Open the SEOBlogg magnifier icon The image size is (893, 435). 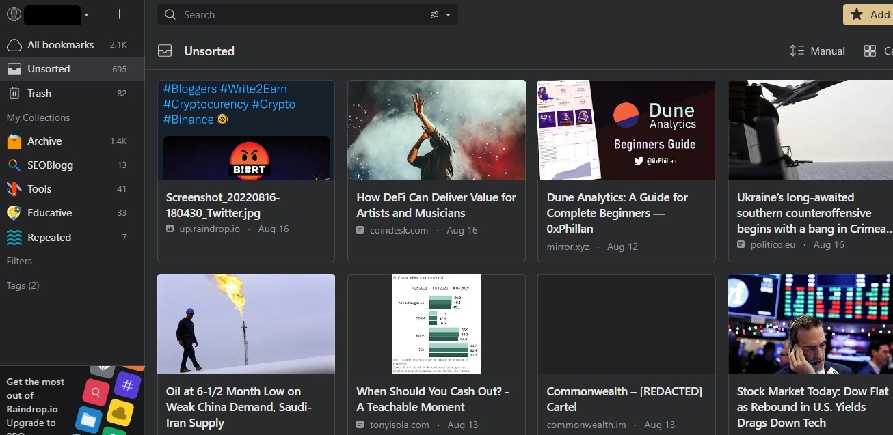(x=14, y=165)
